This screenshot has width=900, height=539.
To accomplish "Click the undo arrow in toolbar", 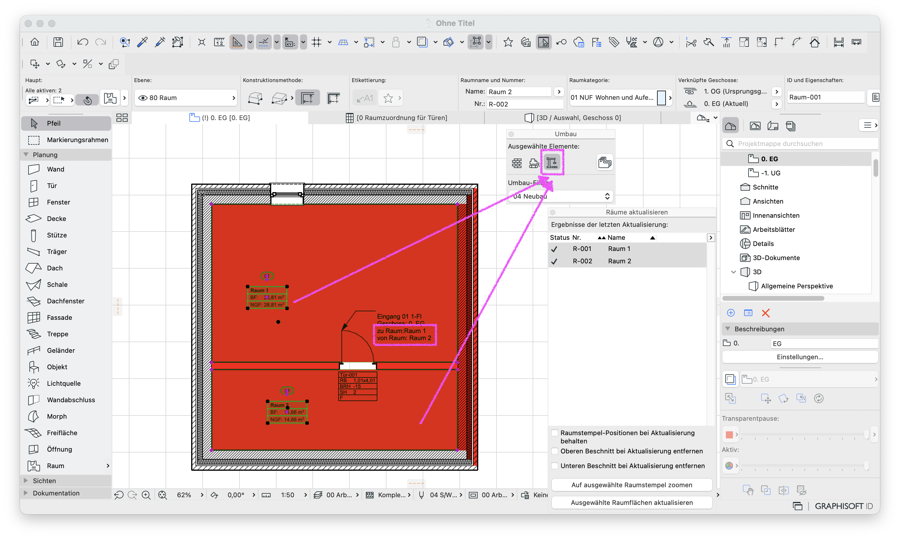I will pyautogui.click(x=82, y=42).
